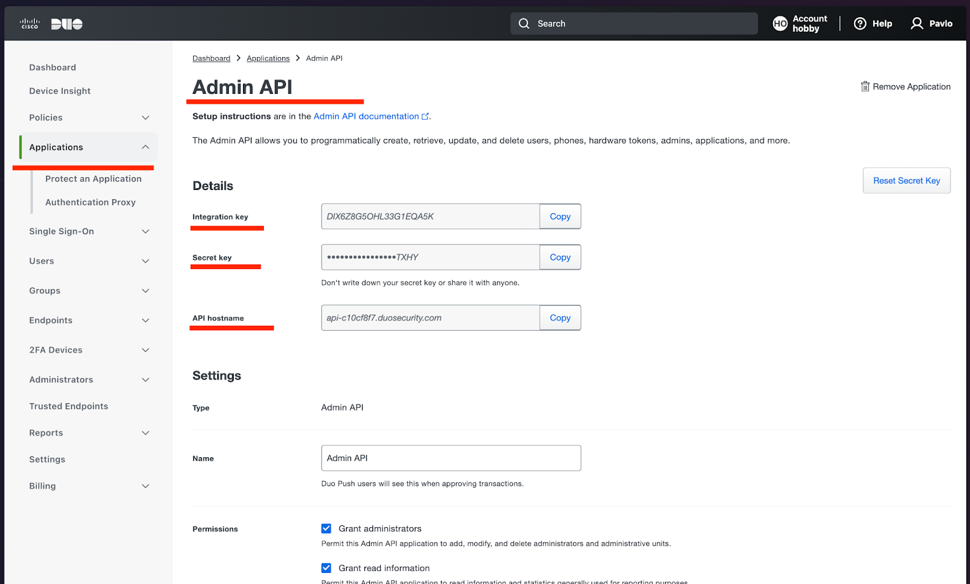Click the trash icon beside Remove Application

click(865, 86)
